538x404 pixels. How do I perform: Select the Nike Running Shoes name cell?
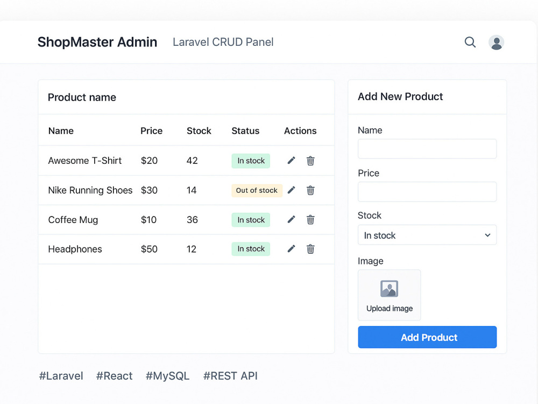[90, 190]
